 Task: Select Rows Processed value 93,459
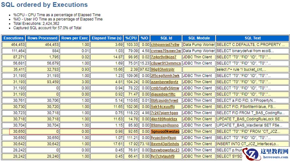pyautogui.click(x=53, y=82)
